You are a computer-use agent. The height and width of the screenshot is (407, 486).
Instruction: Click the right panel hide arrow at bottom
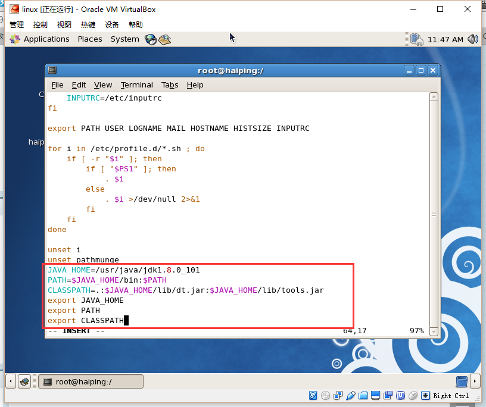[475, 381]
